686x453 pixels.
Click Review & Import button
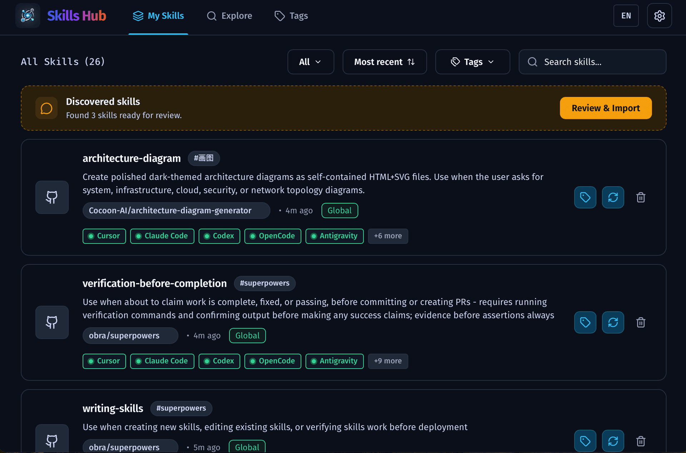pos(606,108)
